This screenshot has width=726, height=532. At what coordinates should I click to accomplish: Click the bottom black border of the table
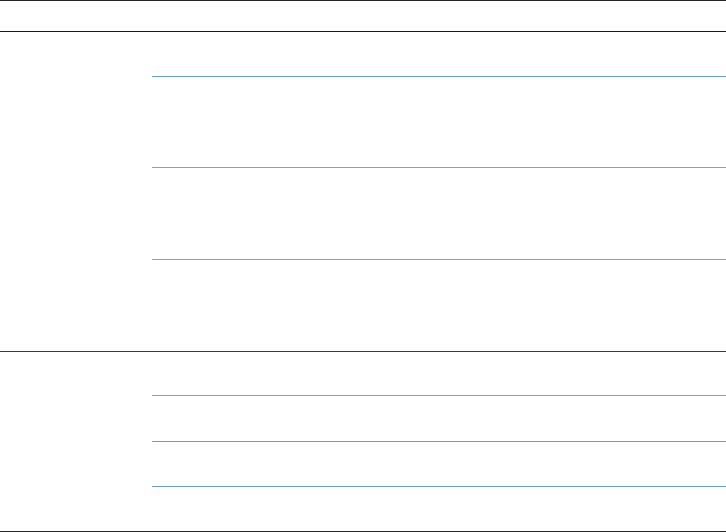363,530
